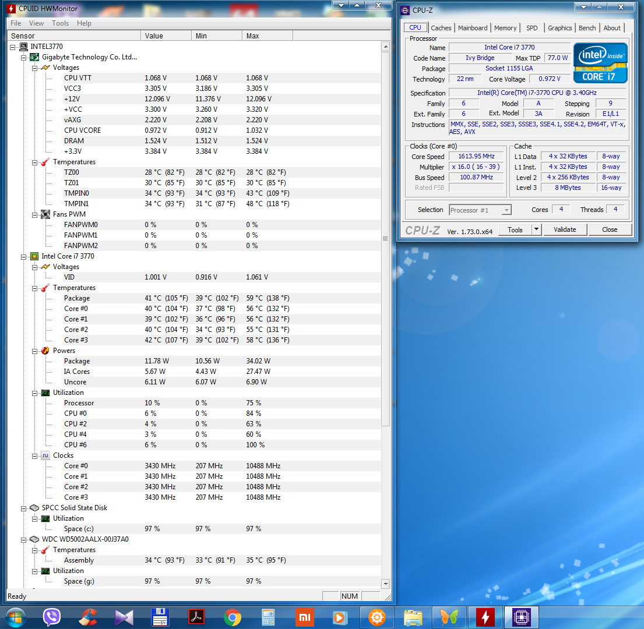
Task: Open Viber from the taskbar
Action: click(x=52, y=617)
